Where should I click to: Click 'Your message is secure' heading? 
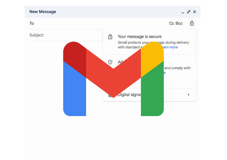[x=139, y=36]
